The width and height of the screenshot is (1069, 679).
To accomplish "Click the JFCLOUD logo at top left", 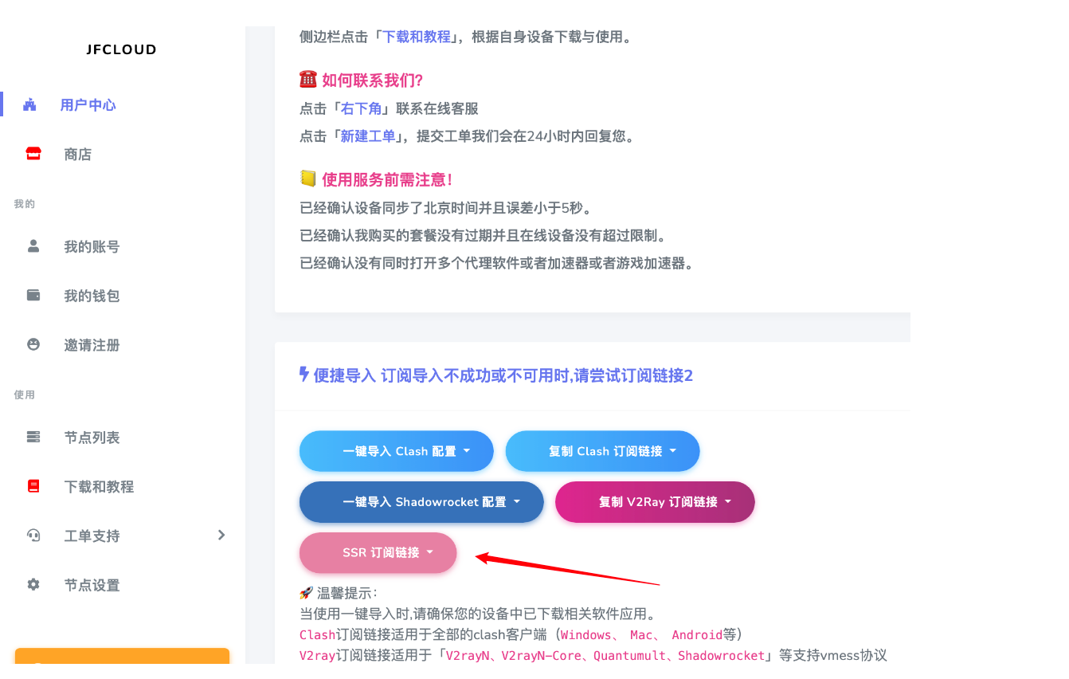I will 120,49.
